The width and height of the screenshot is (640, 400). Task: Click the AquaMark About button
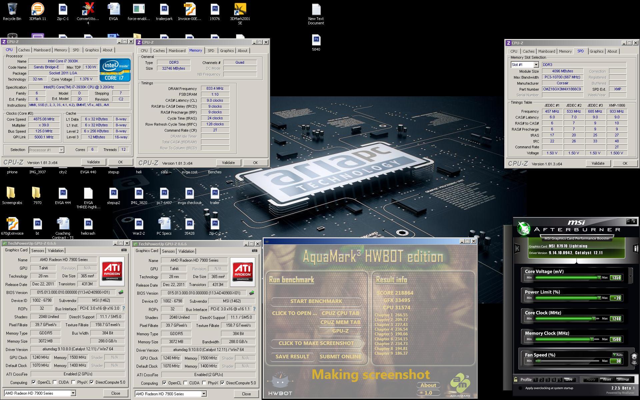[x=428, y=385]
